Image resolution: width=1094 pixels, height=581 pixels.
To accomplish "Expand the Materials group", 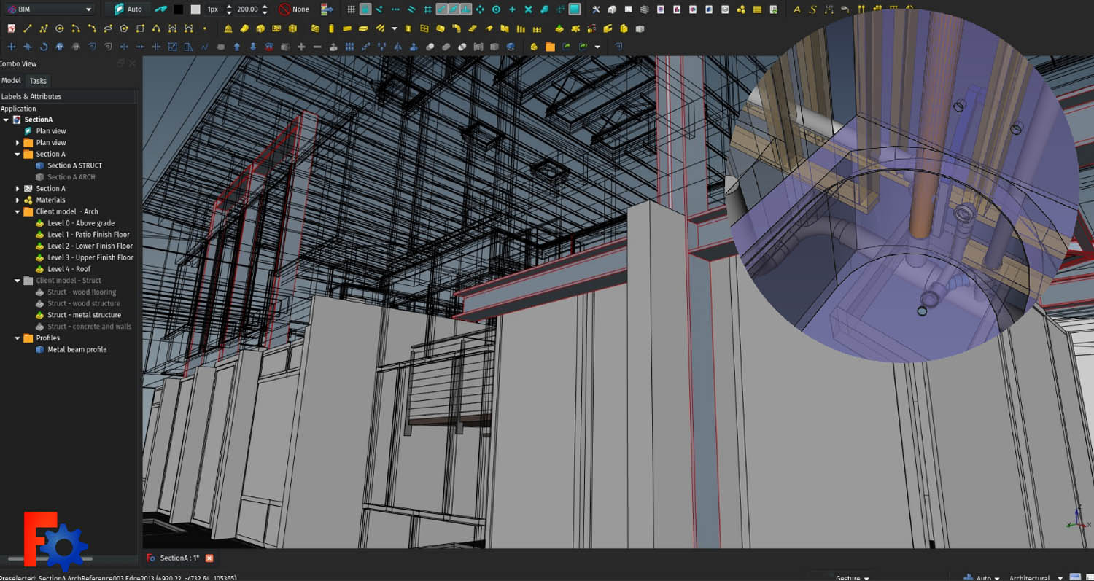I will pos(18,200).
